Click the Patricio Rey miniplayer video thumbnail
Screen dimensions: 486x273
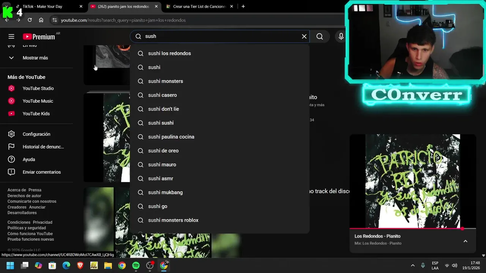pos(413,181)
